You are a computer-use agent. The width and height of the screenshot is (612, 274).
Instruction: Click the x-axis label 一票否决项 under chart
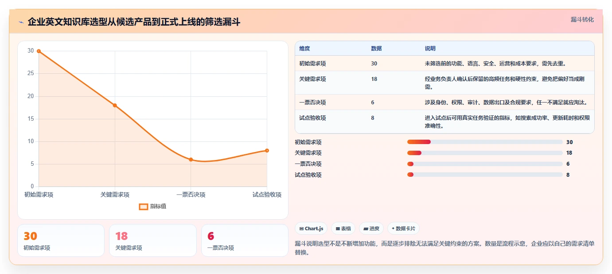coord(191,195)
